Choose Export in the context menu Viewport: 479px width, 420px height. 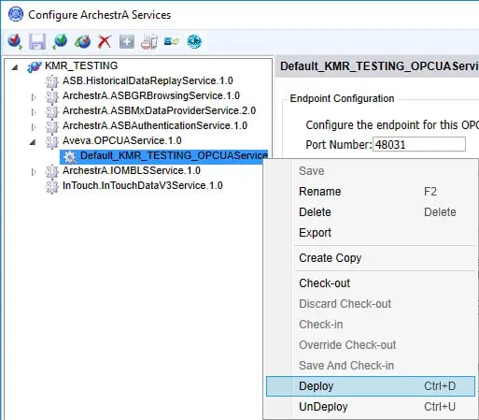click(371, 233)
